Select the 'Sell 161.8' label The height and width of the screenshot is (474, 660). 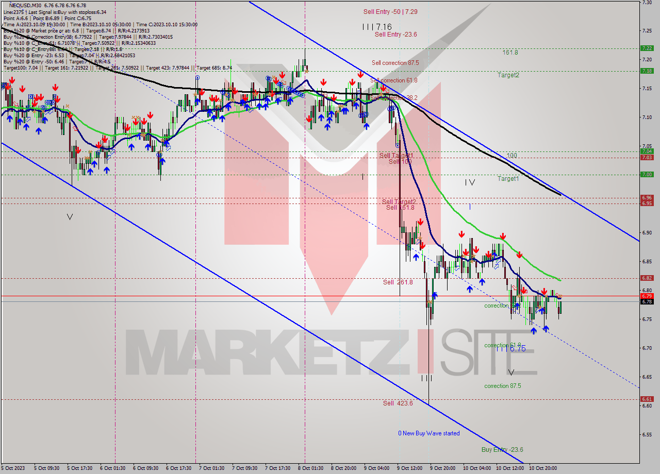[400, 208]
